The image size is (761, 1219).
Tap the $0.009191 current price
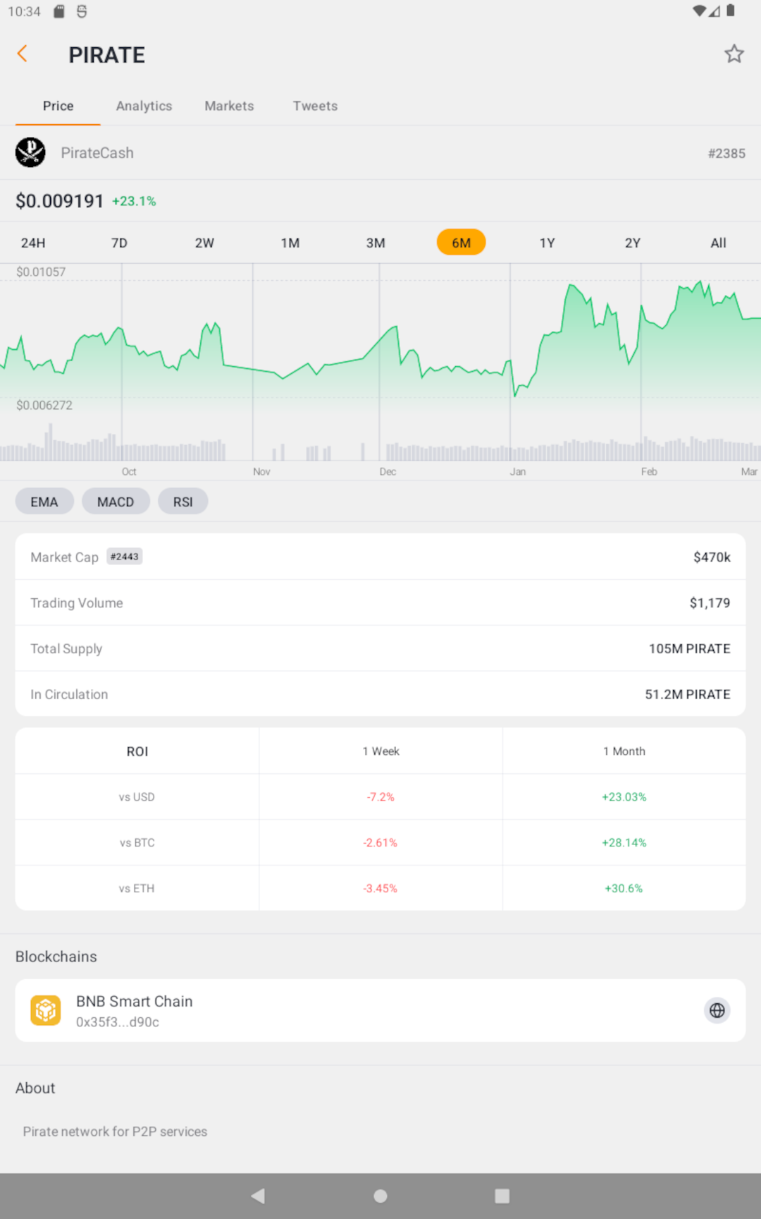[x=60, y=201]
